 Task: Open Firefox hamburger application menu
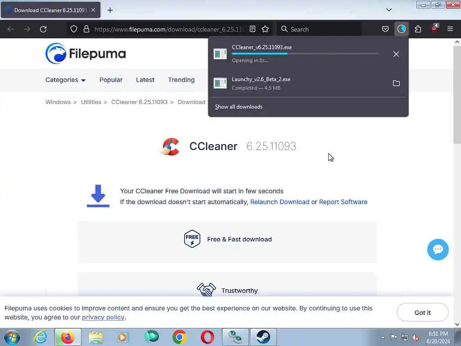[450, 29]
